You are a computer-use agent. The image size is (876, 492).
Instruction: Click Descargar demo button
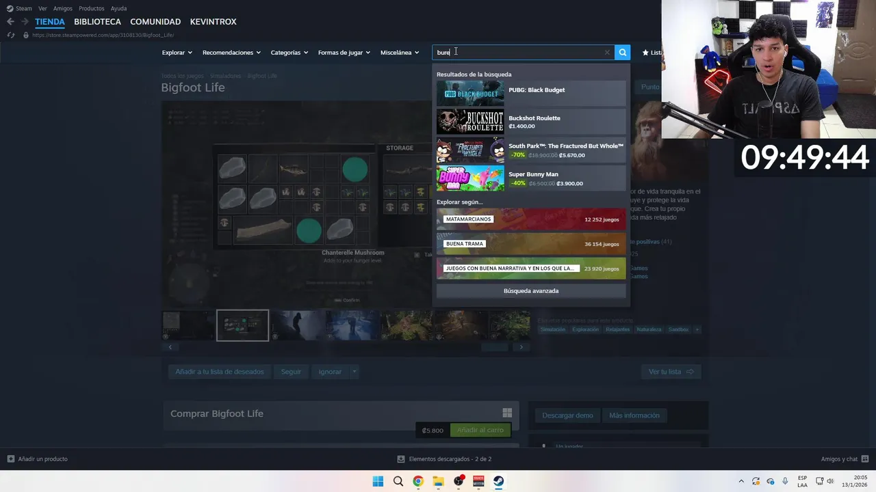(x=567, y=415)
